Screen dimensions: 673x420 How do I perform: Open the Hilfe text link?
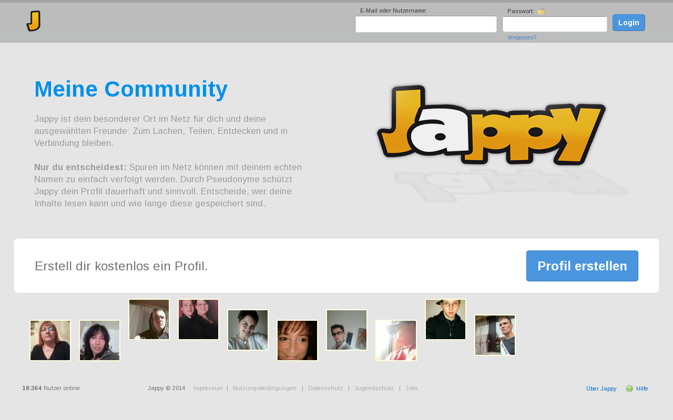642,388
